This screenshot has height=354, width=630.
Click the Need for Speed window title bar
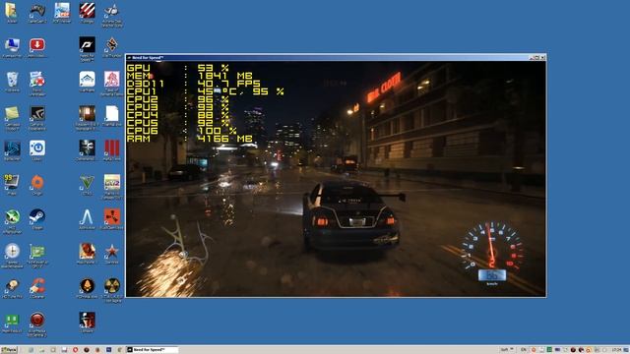(x=336, y=58)
